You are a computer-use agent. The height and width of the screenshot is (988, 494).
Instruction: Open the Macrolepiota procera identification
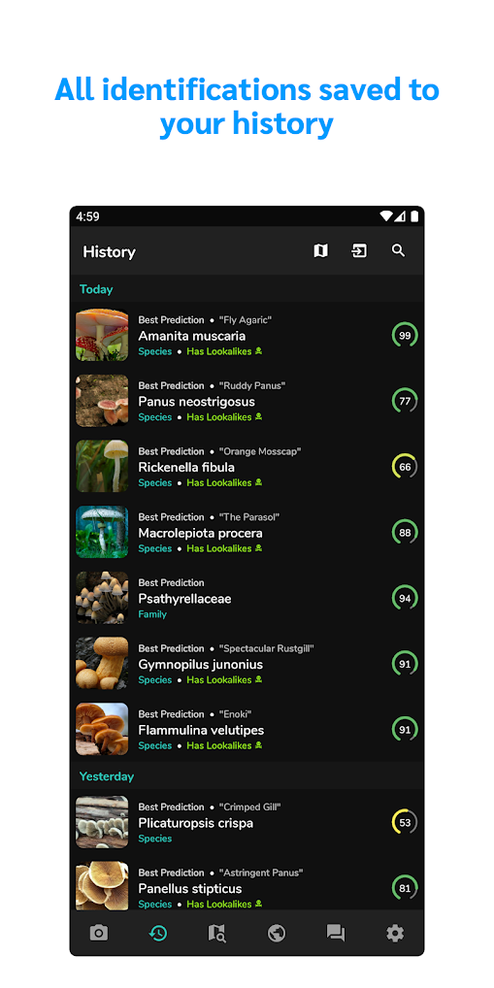[247, 533]
